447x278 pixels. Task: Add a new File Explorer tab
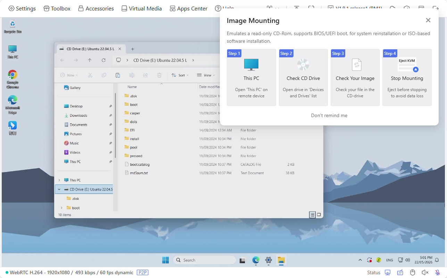tap(132, 49)
